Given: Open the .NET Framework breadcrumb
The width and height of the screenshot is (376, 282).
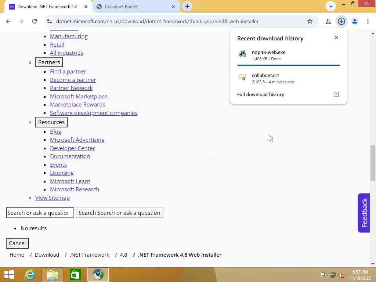Looking at the screenshot, I should 90,255.
